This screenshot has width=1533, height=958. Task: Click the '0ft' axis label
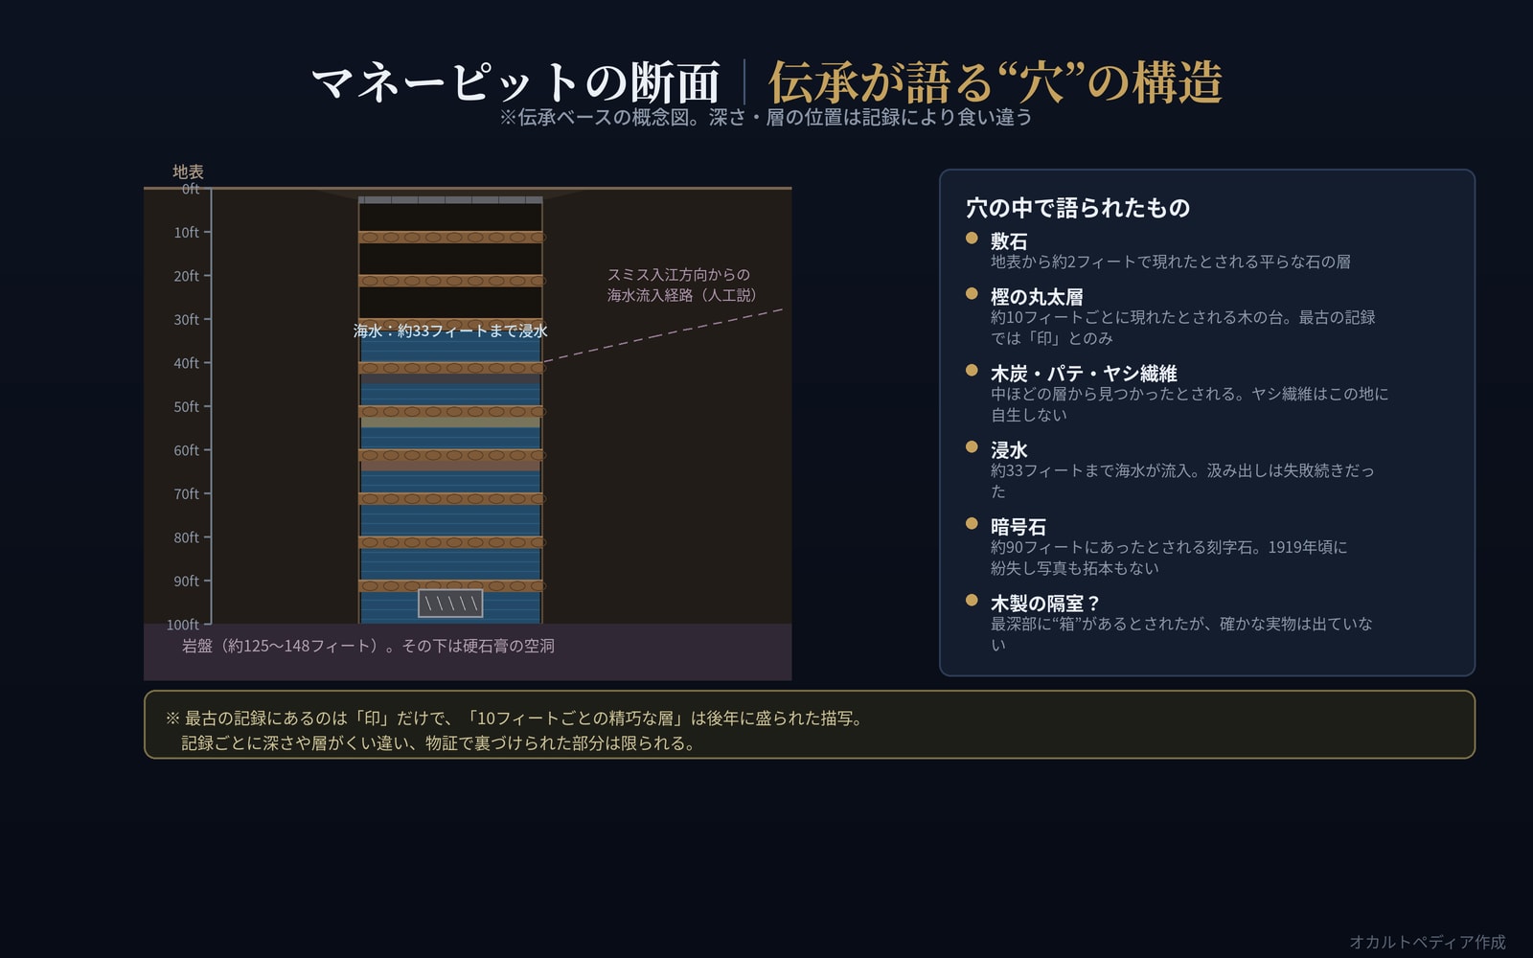pos(191,189)
